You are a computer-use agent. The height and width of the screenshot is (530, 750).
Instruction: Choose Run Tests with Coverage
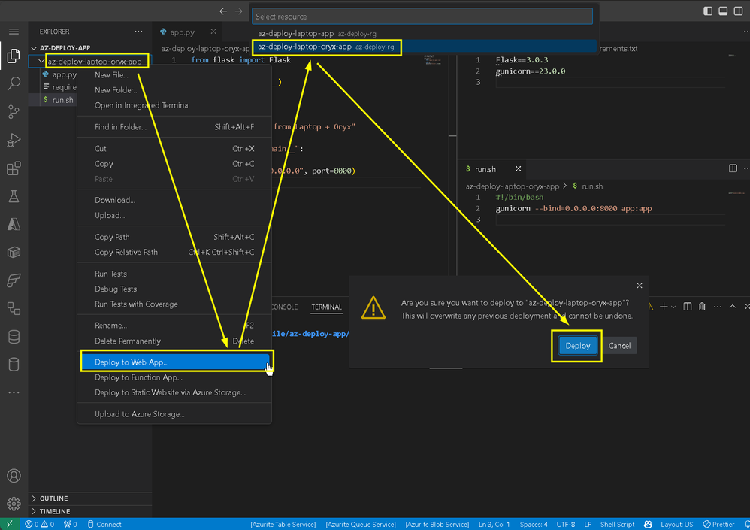[175, 304]
